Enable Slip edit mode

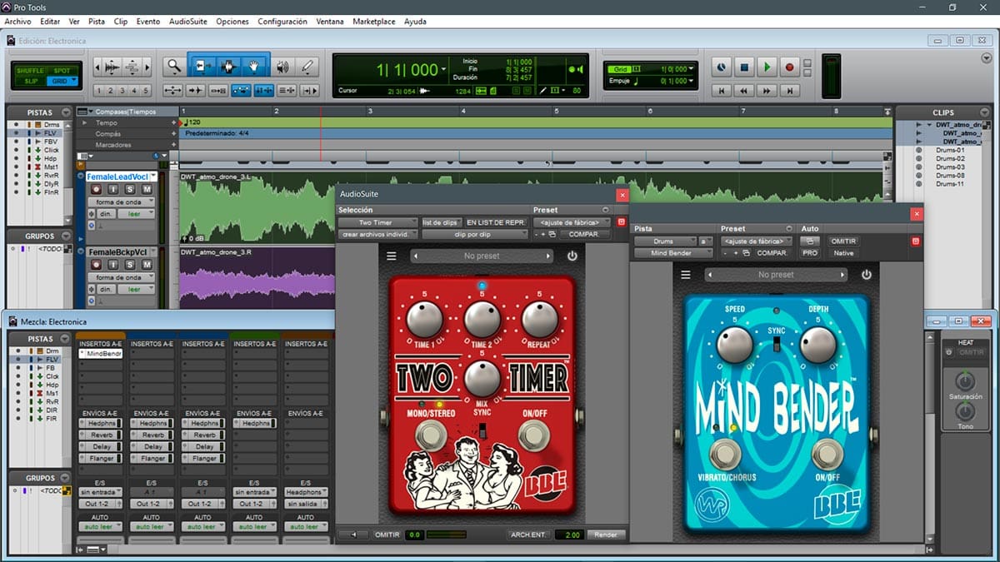[x=31, y=81]
